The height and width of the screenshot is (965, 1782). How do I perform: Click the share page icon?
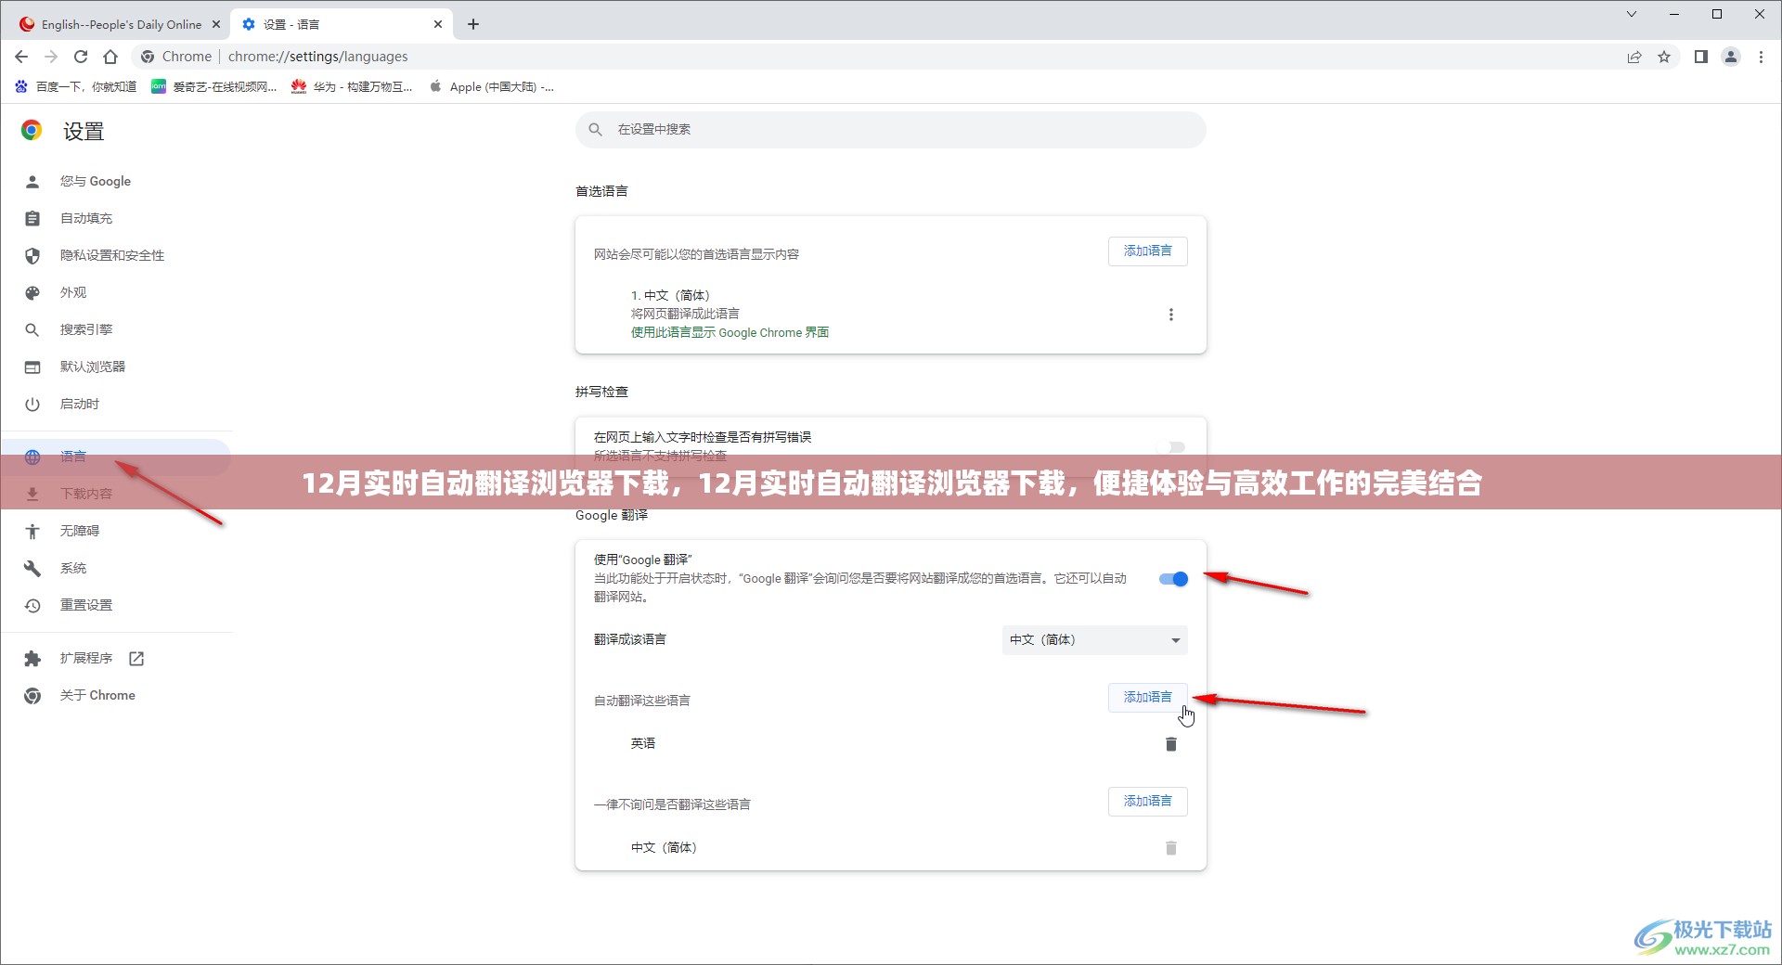click(x=1634, y=57)
